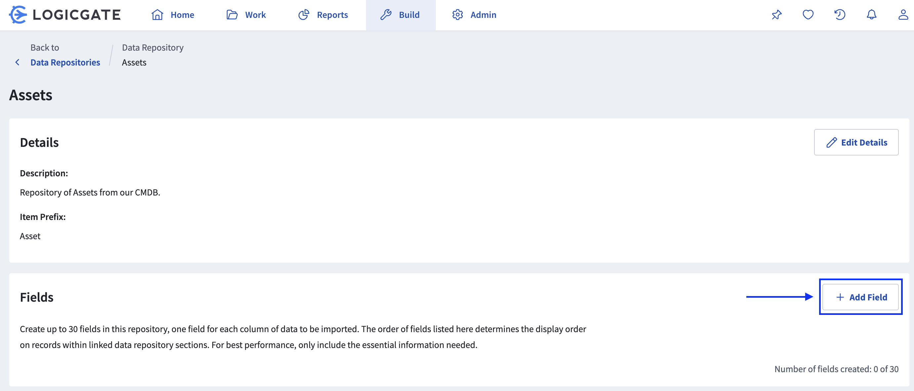Click the Edit Details button

pos(856,142)
